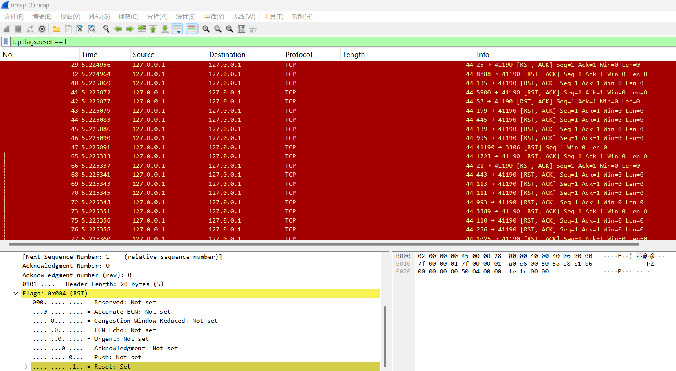Reload the capture file icon
The height and width of the screenshot is (371, 676).
(x=92, y=29)
